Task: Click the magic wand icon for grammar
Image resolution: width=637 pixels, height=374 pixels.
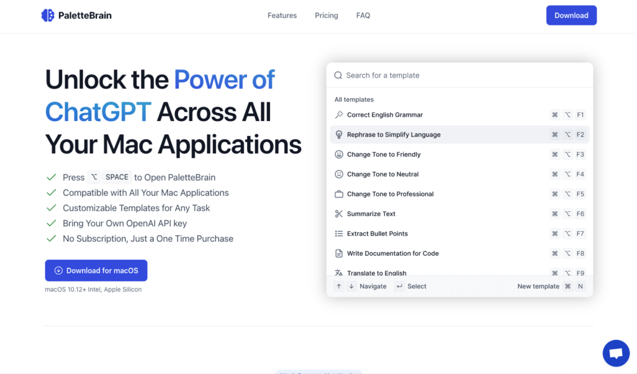Action: pos(339,115)
